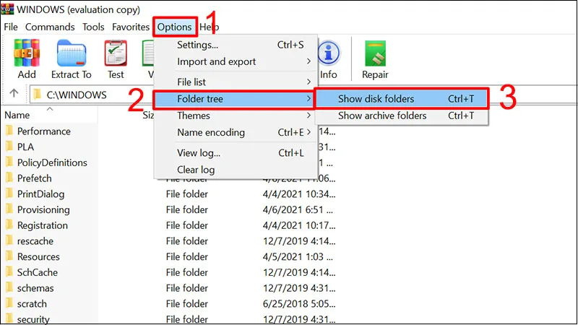
Task: Open the Tools menu
Action: pyautogui.click(x=93, y=27)
